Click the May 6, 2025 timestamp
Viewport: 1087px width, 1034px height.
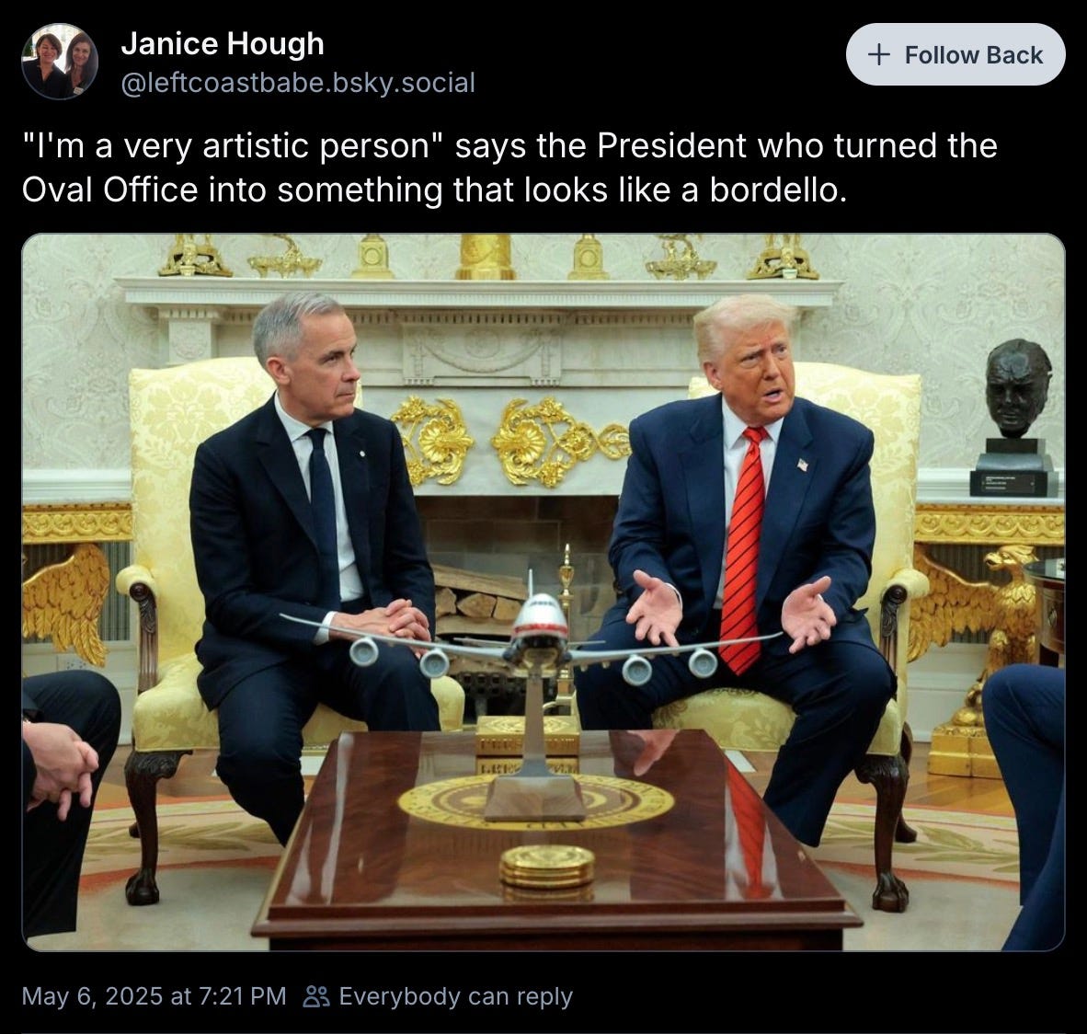(x=154, y=996)
